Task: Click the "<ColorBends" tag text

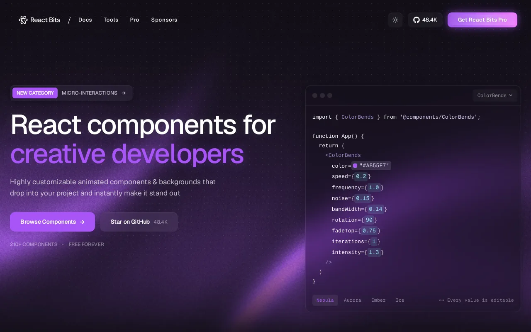Action: coord(343,155)
